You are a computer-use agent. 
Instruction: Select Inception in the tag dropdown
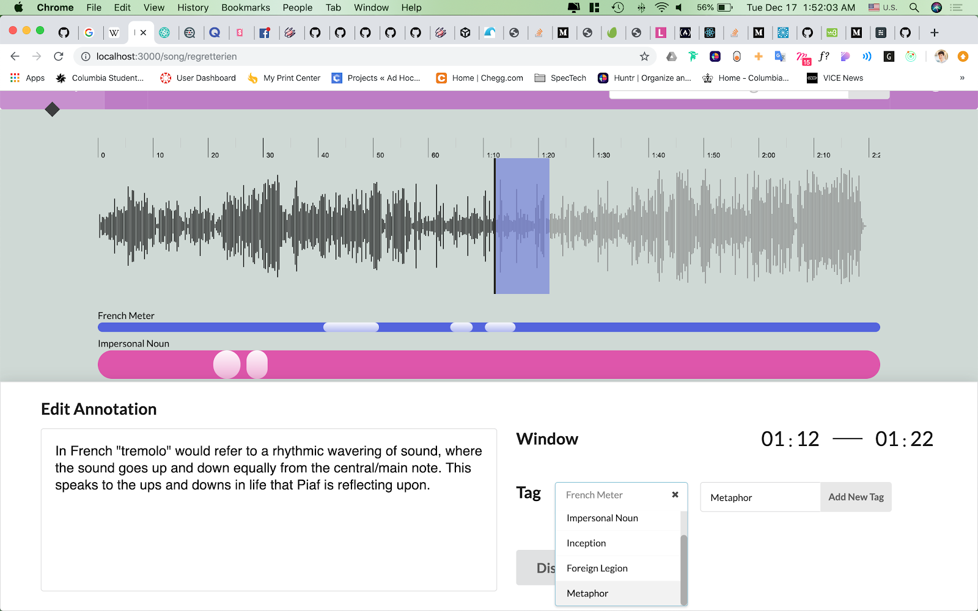pos(618,543)
